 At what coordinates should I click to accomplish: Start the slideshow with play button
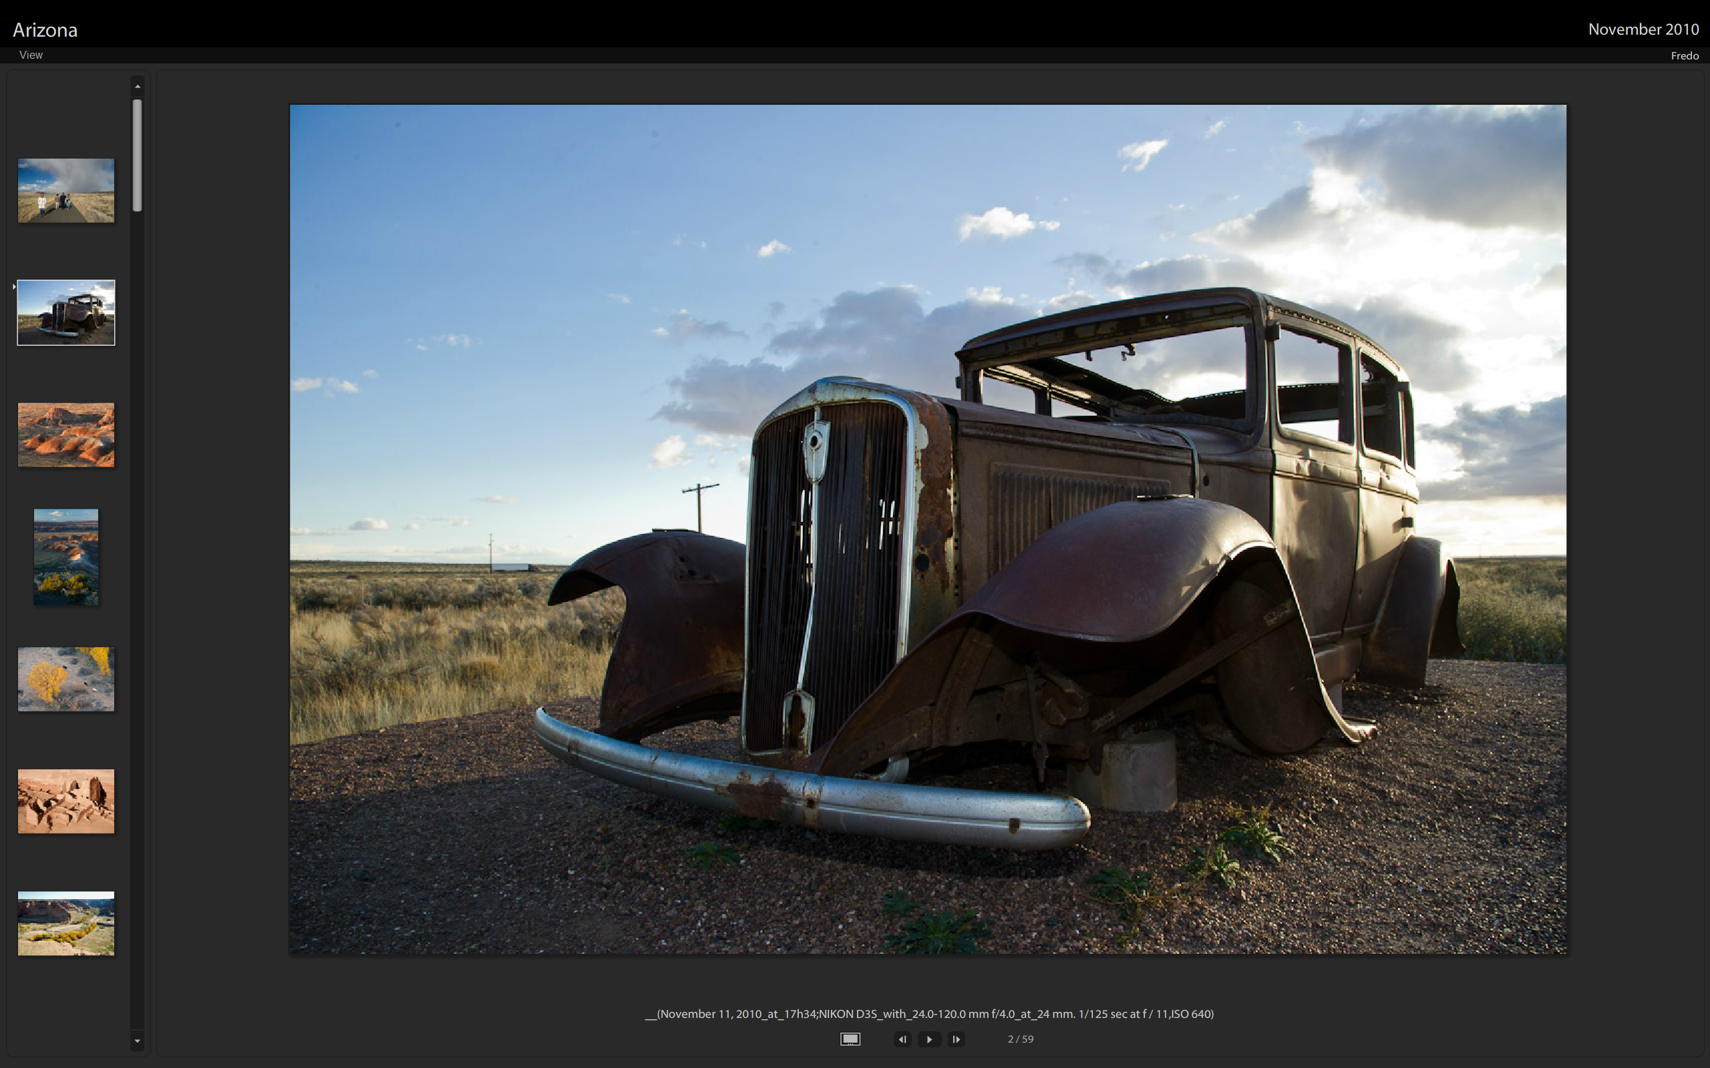[929, 1039]
